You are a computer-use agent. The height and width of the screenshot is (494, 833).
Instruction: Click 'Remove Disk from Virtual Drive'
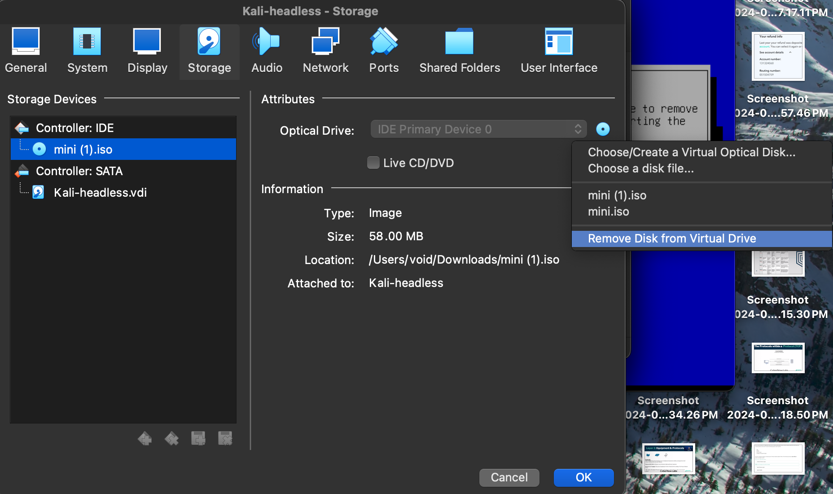(x=701, y=238)
